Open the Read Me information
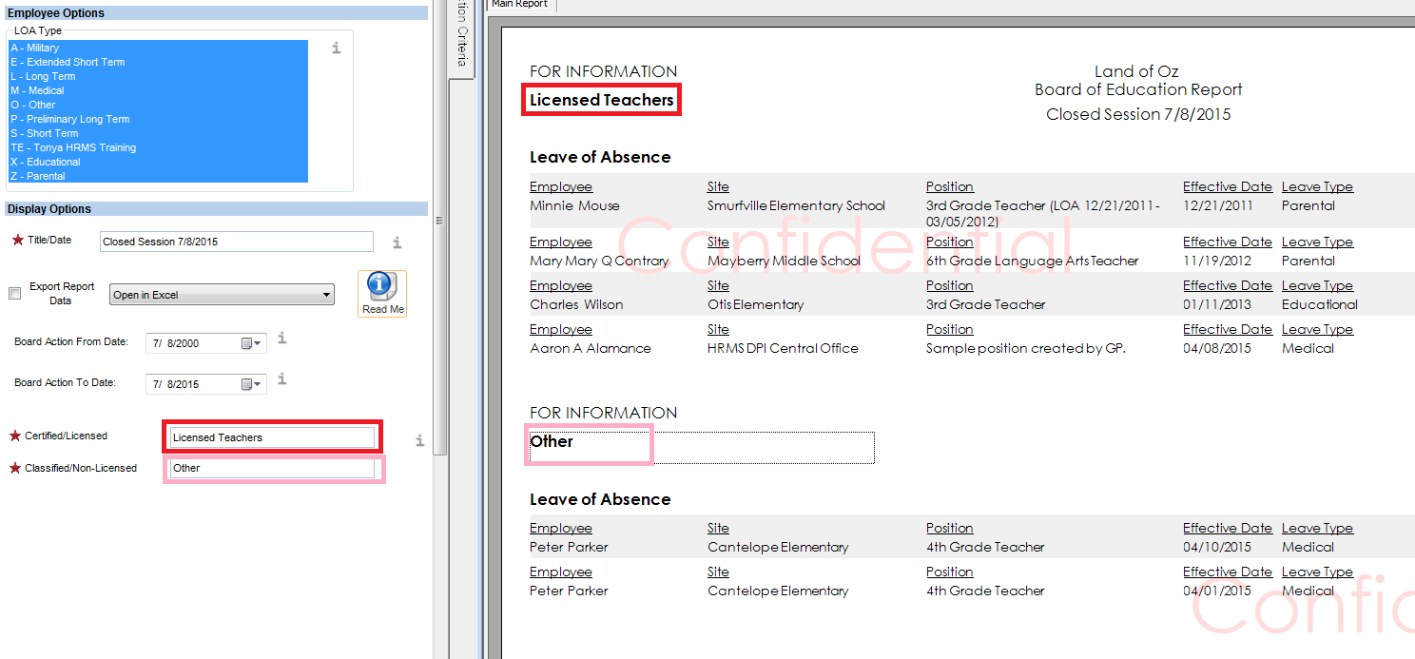The image size is (1415, 659). pyautogui.click(x=381, y=290)
